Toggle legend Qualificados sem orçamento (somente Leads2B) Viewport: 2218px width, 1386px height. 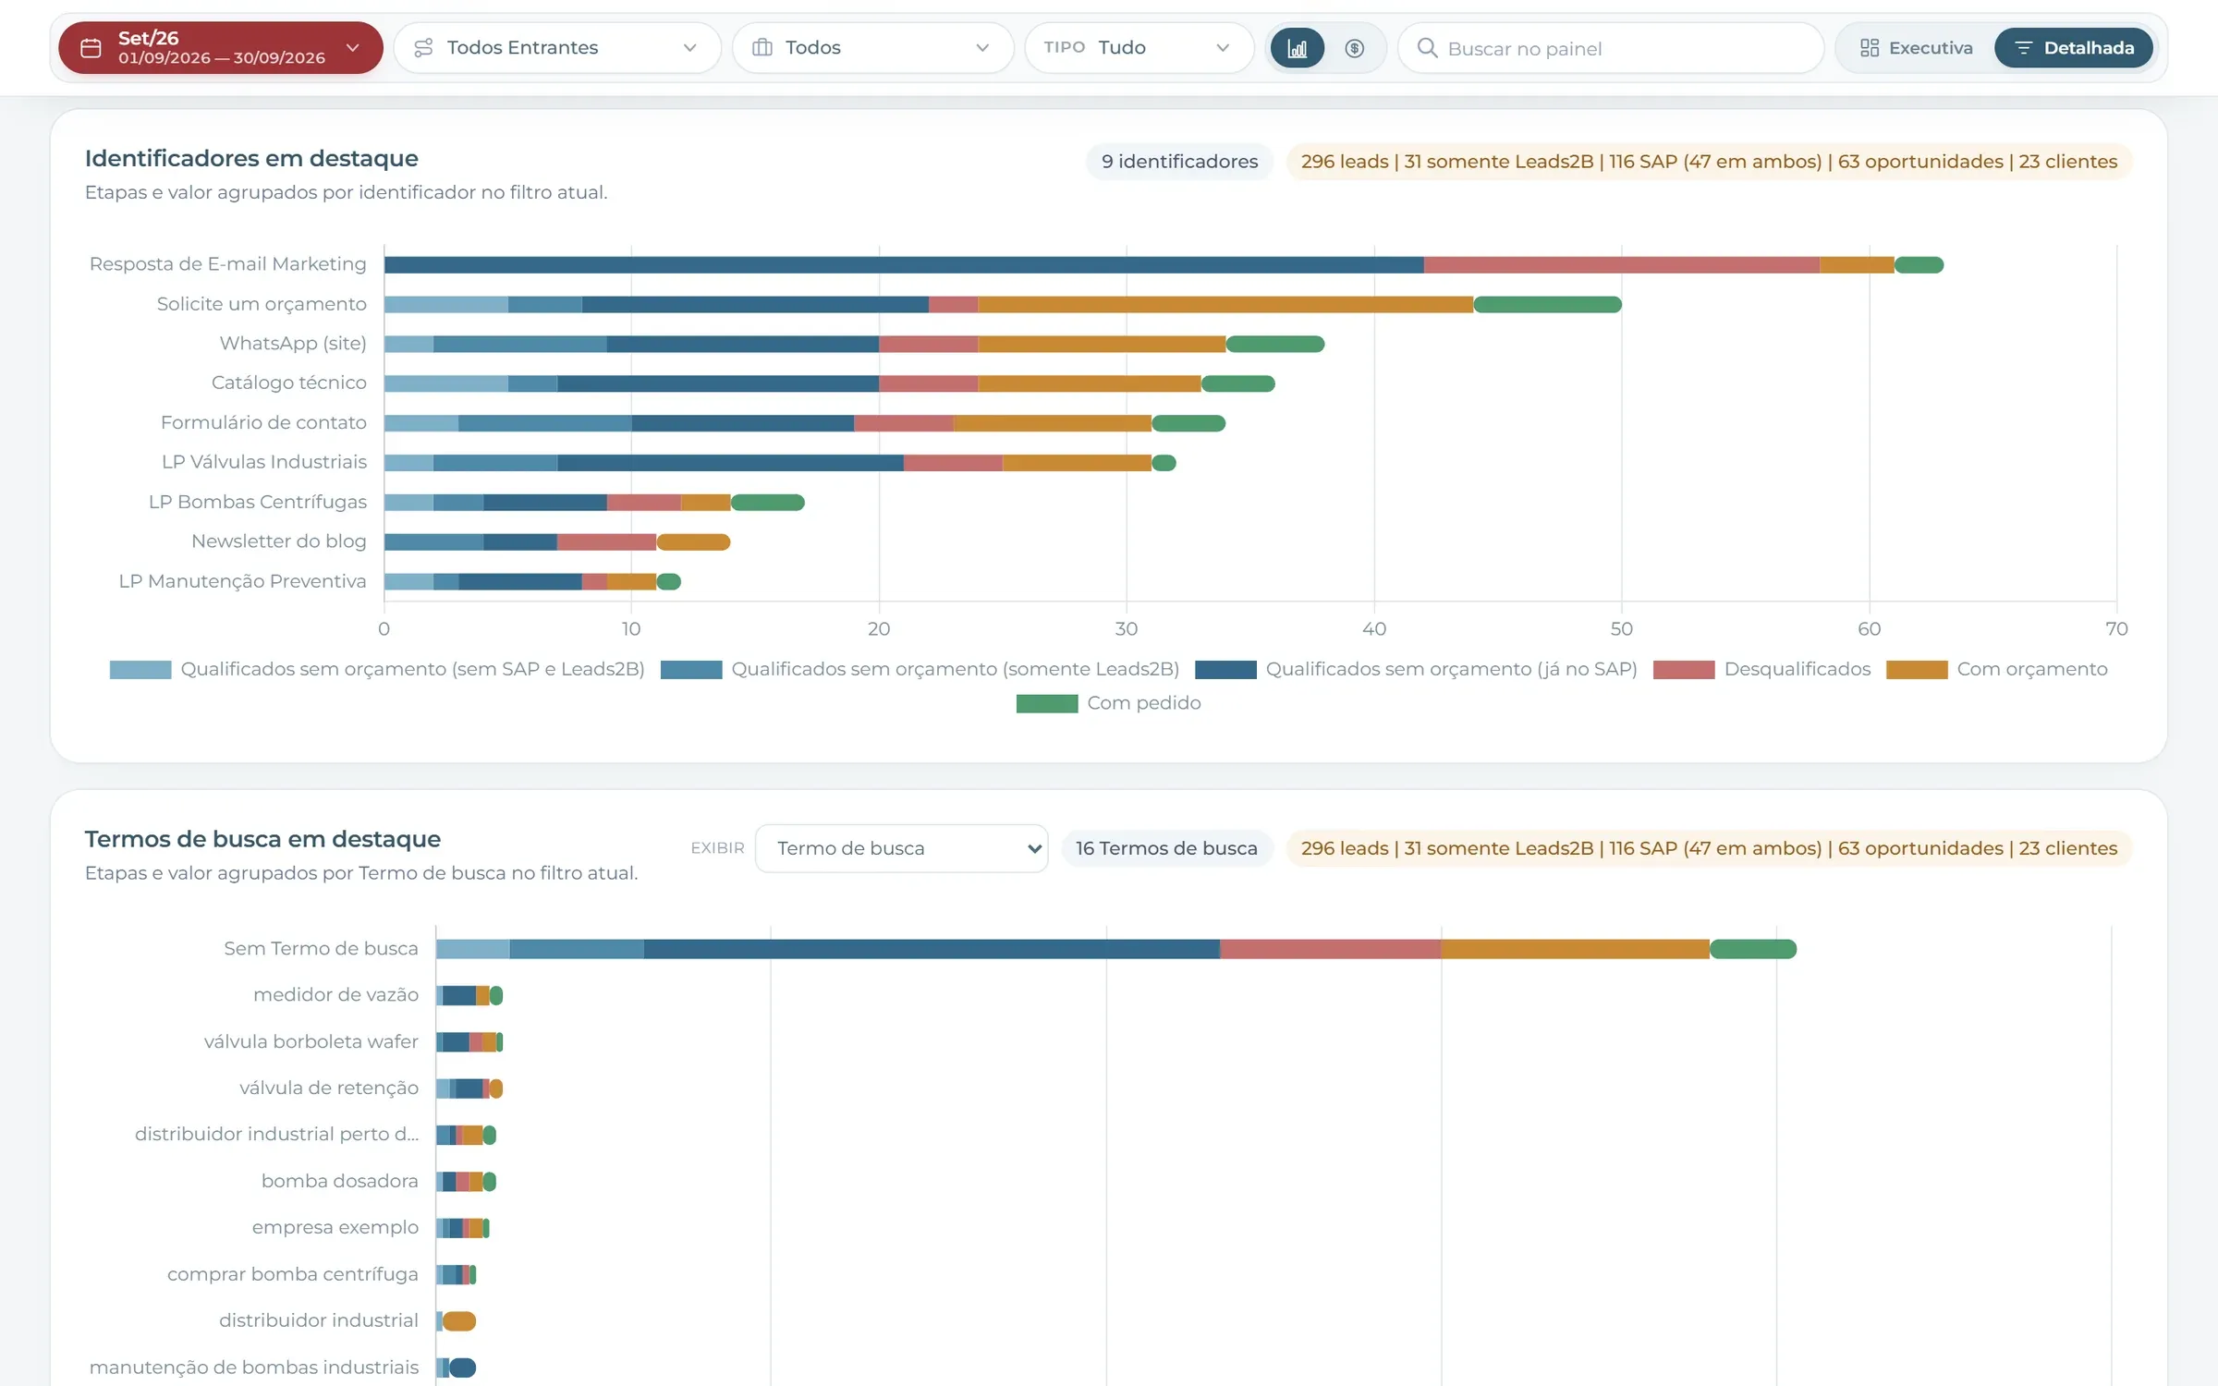[920, 669]
